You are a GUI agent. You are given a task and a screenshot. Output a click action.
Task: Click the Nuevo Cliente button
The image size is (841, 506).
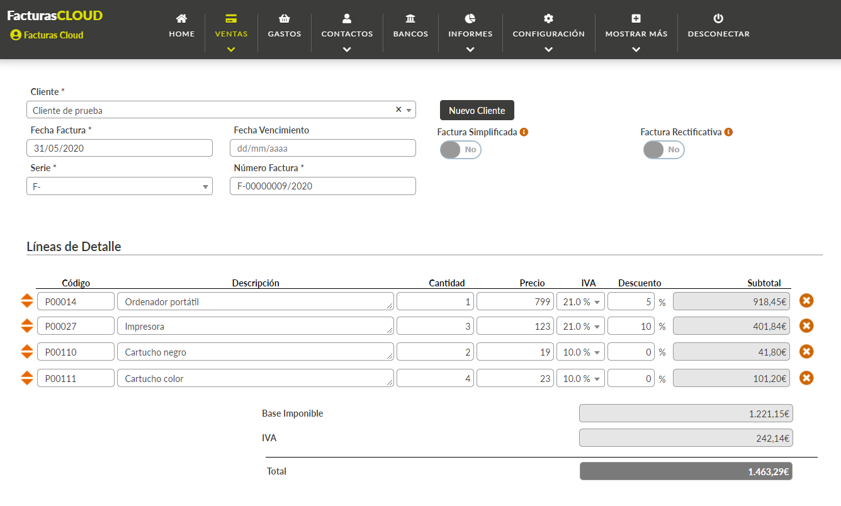(x=477, y=110)
